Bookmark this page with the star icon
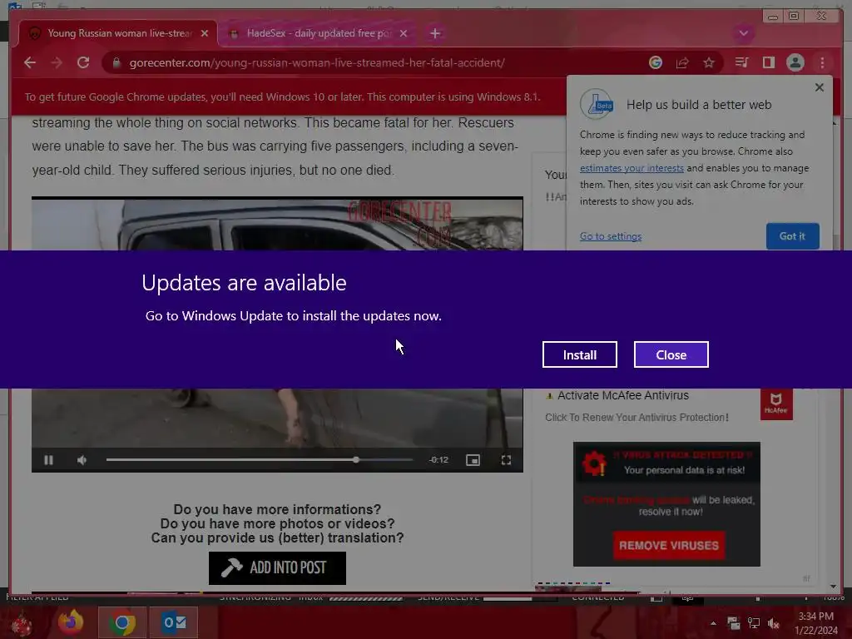 tap(709, 62)
